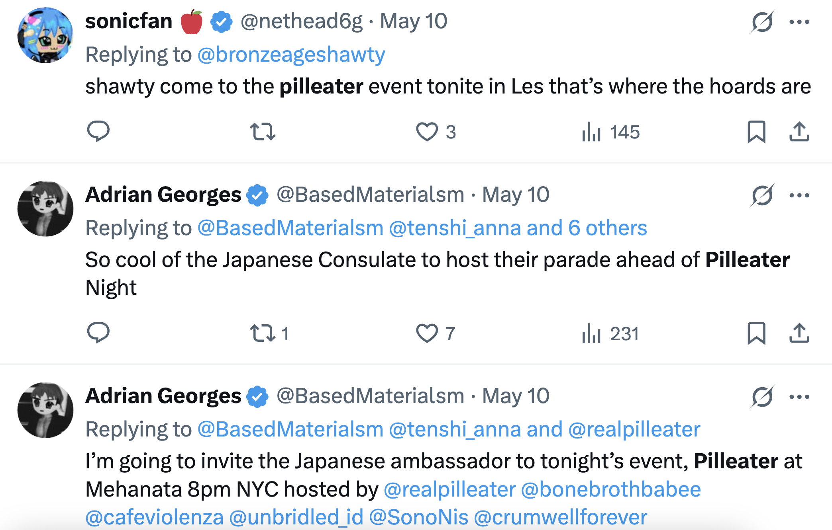
Task: Open more options menu on sonicfan's tweet
Action: (799, 22)
